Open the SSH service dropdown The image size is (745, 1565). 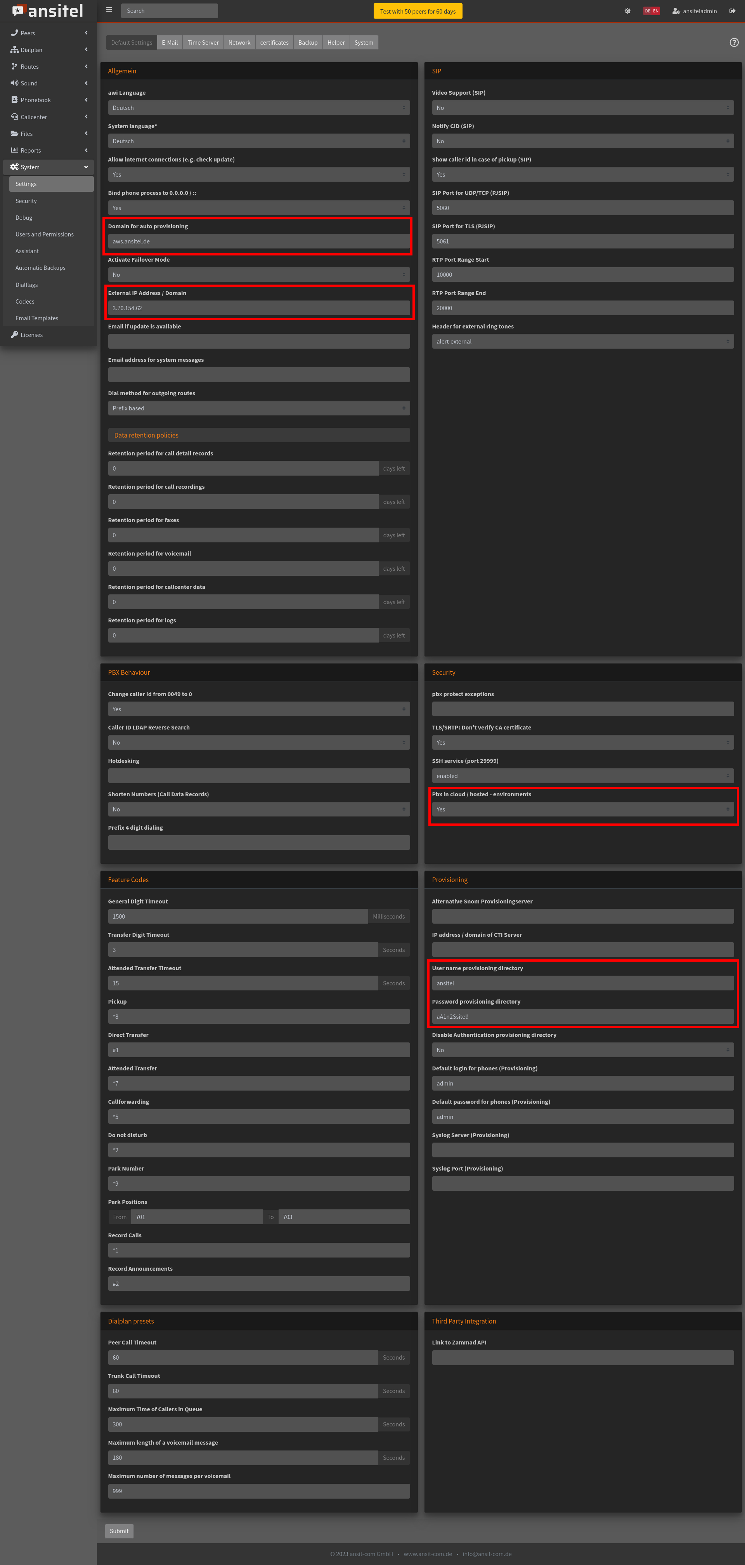coord(582,776)
